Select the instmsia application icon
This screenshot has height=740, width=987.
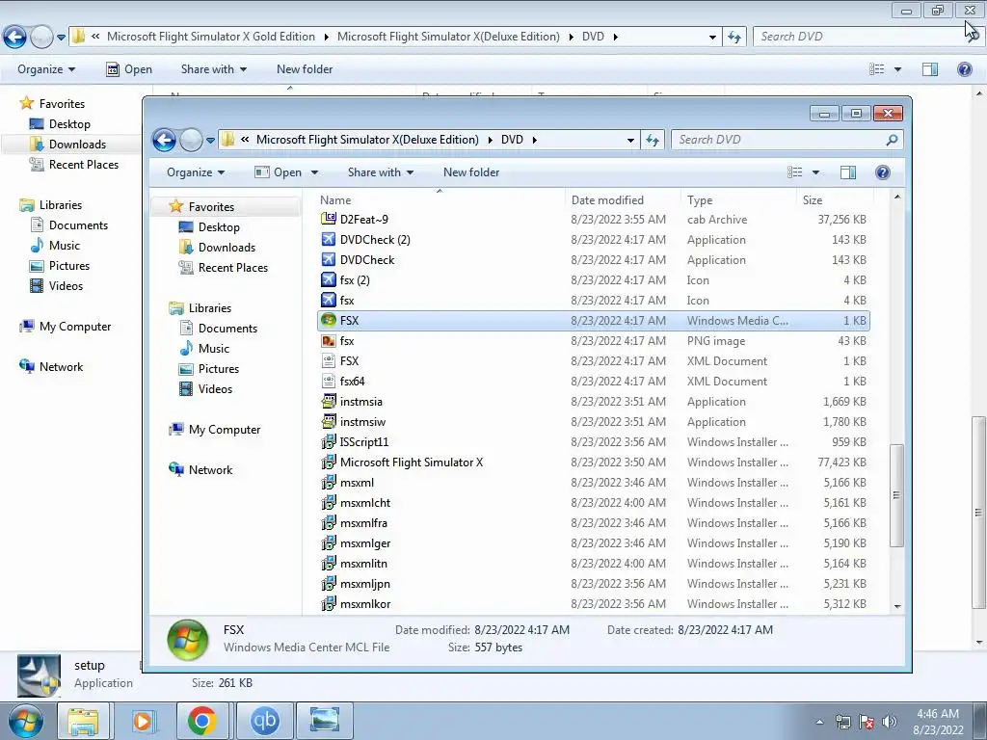(x=328, y=401)
